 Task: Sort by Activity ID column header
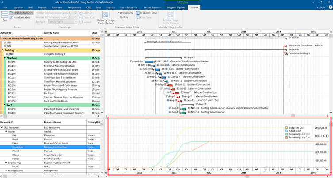pyautogui.click(x=22, y=33)
